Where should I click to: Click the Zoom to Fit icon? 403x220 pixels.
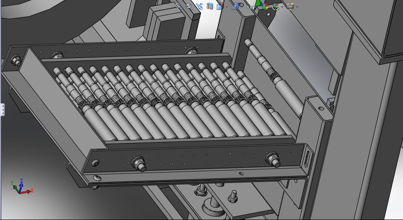point(179,6)
